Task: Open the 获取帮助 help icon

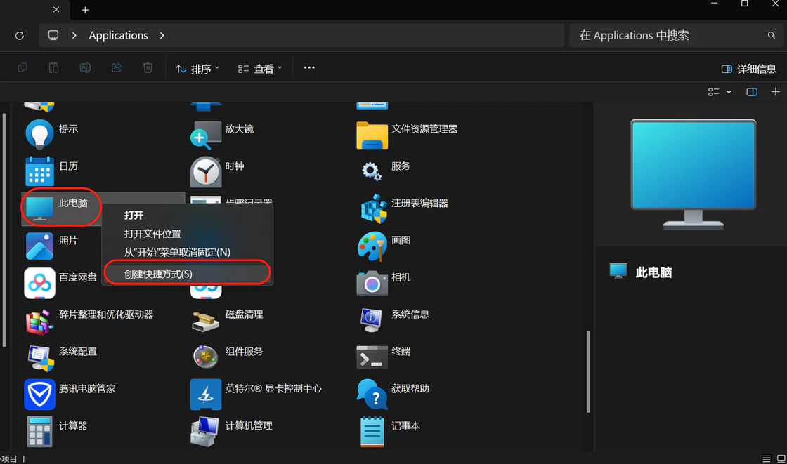Action: (372, 395)
